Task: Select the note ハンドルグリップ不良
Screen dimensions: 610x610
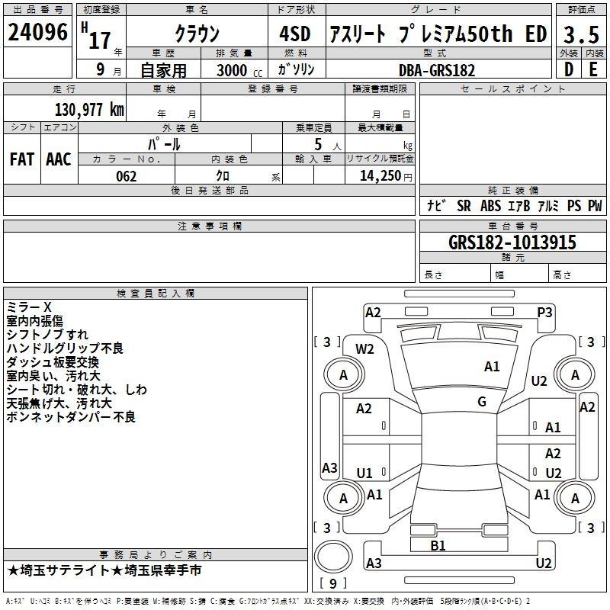Action: click(x=65, y=348)
